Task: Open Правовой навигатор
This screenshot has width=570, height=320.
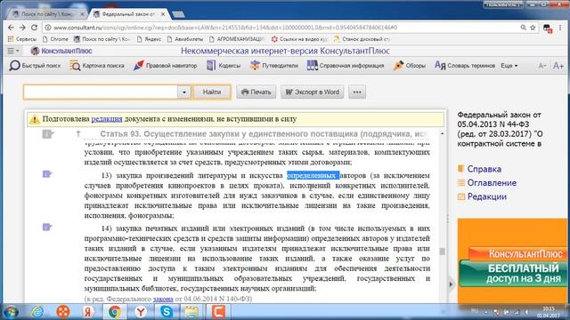Action: tap(166, 66)
